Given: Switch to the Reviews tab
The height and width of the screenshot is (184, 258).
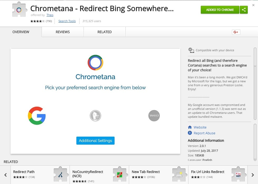Looking at the screenshot, I should click(x=63, y=32).
